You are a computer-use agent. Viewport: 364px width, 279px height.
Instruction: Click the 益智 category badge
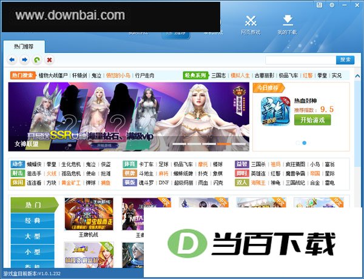[242, 164]
